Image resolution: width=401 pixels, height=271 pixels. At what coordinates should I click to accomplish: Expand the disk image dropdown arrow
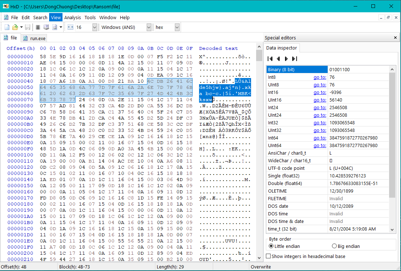tap(61, 27)
